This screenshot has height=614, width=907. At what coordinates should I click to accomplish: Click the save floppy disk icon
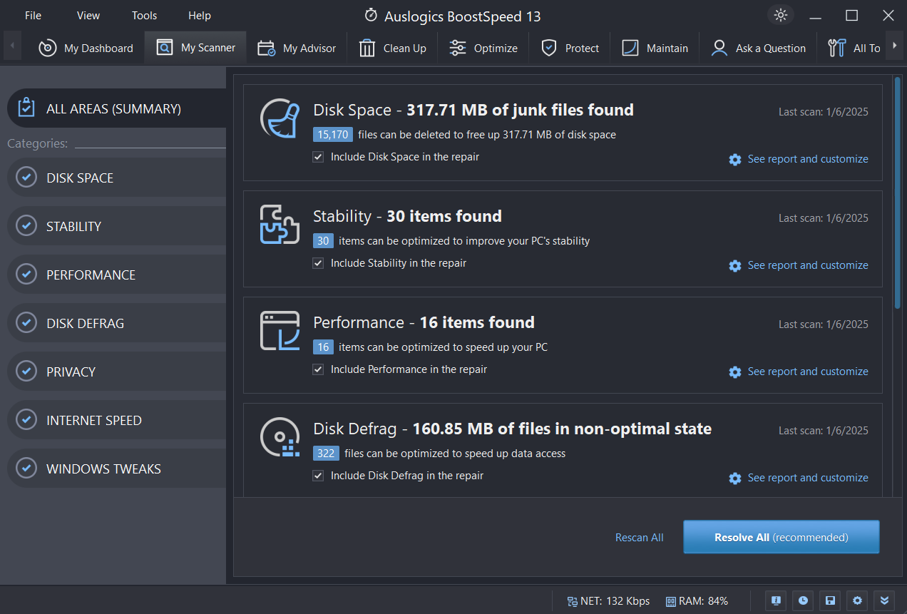pyautogui.click(x=831, y=600)
